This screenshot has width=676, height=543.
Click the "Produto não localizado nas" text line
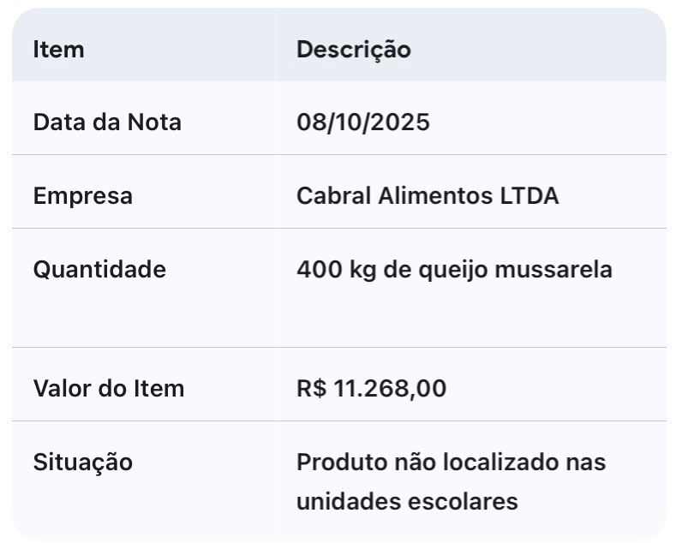[x=451, y=462]
